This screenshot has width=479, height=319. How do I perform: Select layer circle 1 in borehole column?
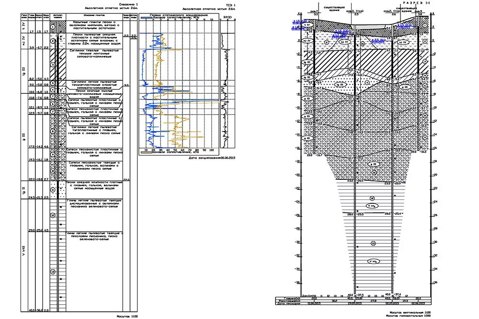click(x=53, y=27)
